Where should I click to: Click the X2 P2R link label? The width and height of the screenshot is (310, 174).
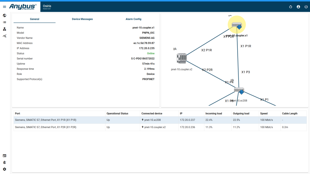(x=207, y=70)
